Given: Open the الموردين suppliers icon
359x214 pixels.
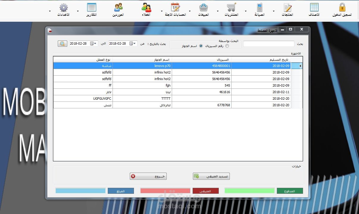Looking at the screenshot, I should pyautogui.click(x=118, y=7).
